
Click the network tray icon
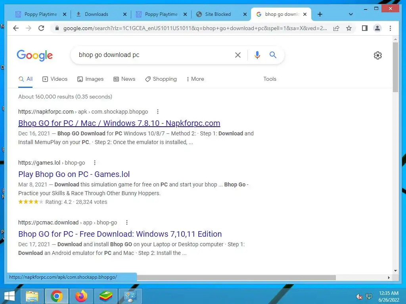368,296
